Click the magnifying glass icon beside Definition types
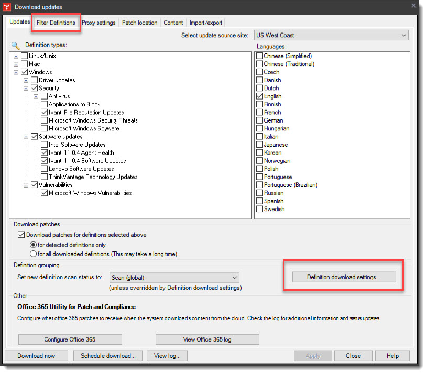427x374 pixels. [15, 45]
